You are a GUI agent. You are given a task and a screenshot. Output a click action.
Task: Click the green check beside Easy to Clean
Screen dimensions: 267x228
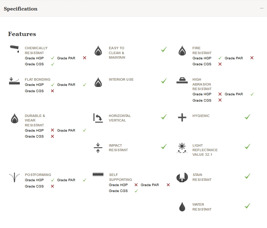click(164, 50)
